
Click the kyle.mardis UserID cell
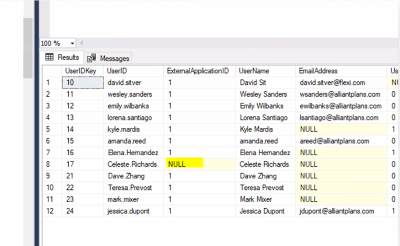click(134, 129)
